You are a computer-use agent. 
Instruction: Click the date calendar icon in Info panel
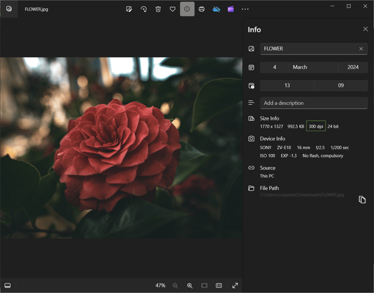[x=251, y=67]
